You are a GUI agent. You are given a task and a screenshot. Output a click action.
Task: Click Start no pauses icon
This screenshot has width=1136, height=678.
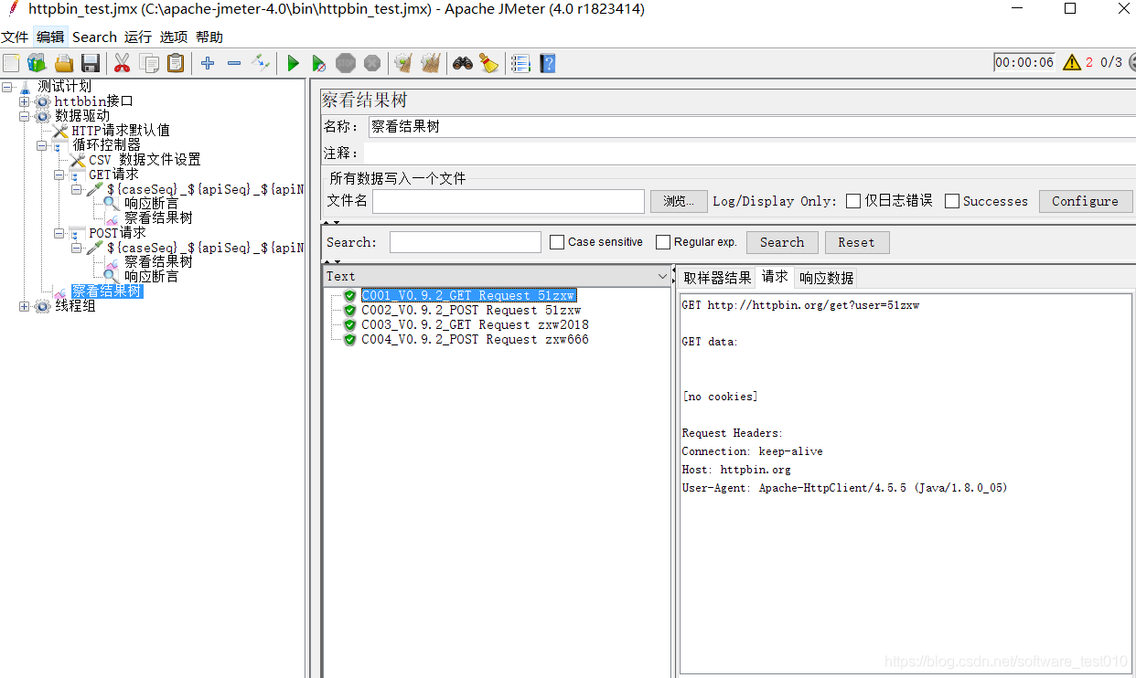point(318,63)
